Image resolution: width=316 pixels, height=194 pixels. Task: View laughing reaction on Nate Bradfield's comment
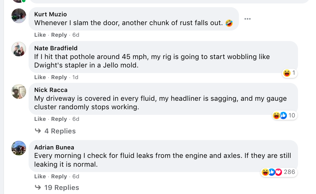[287, 73]
